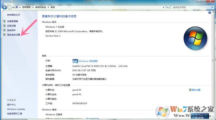Open 操作中心 in the See also section
Viewport: 216px width, 120px height.
pyautogui.click(x=11, y=105)
